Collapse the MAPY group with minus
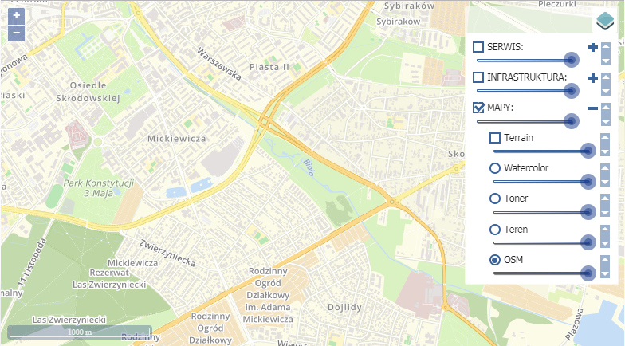The height and width of the screenshot is (346, 625). (593, 108)
